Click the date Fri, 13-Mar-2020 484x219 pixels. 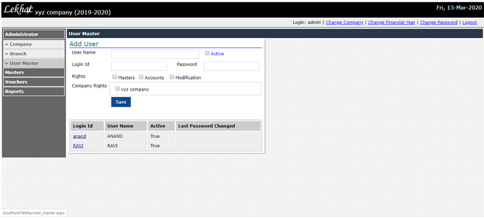pos(459,8)
